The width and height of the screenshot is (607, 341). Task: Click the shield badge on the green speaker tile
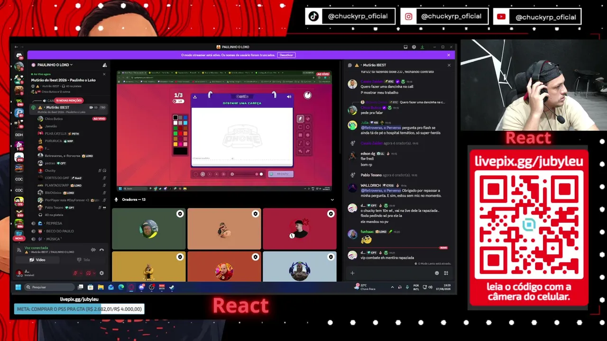pyautogui.click(x=180, y=214)
